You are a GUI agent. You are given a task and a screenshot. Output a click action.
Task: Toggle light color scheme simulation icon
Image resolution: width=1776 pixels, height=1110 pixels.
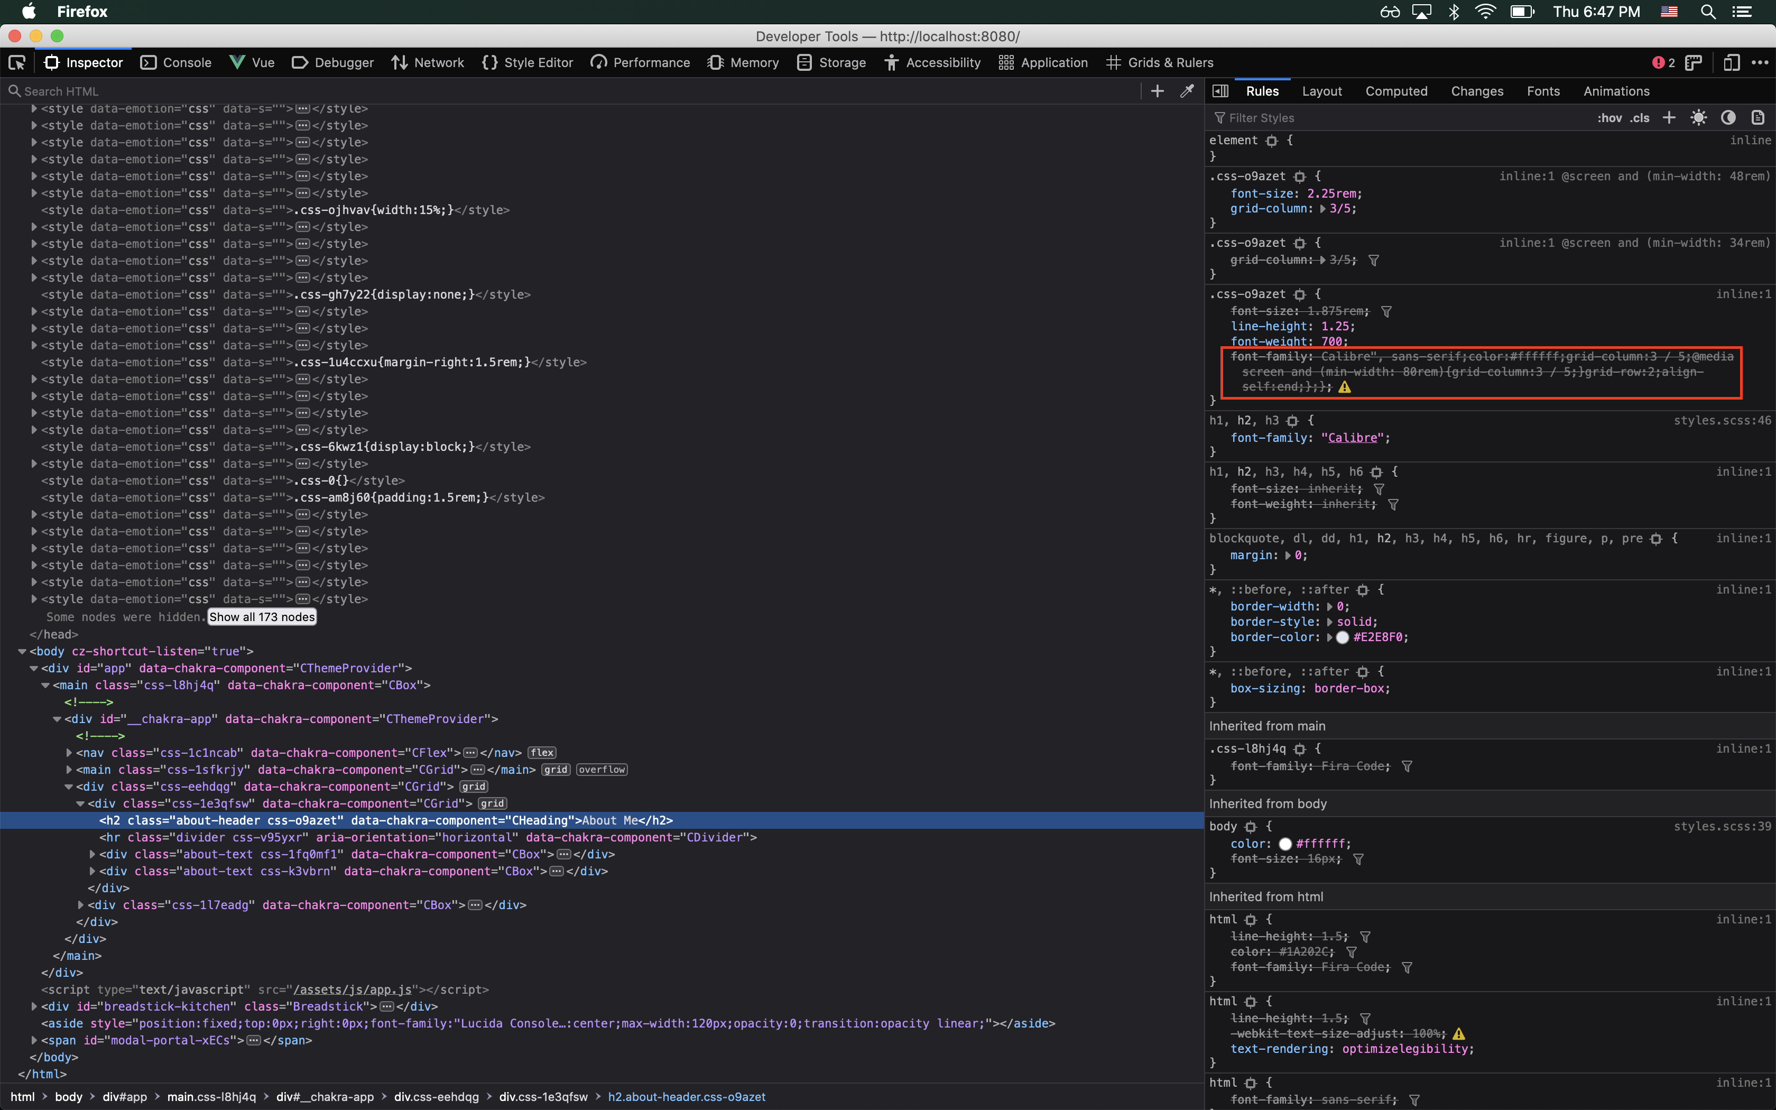click(x=1698, y=117)
